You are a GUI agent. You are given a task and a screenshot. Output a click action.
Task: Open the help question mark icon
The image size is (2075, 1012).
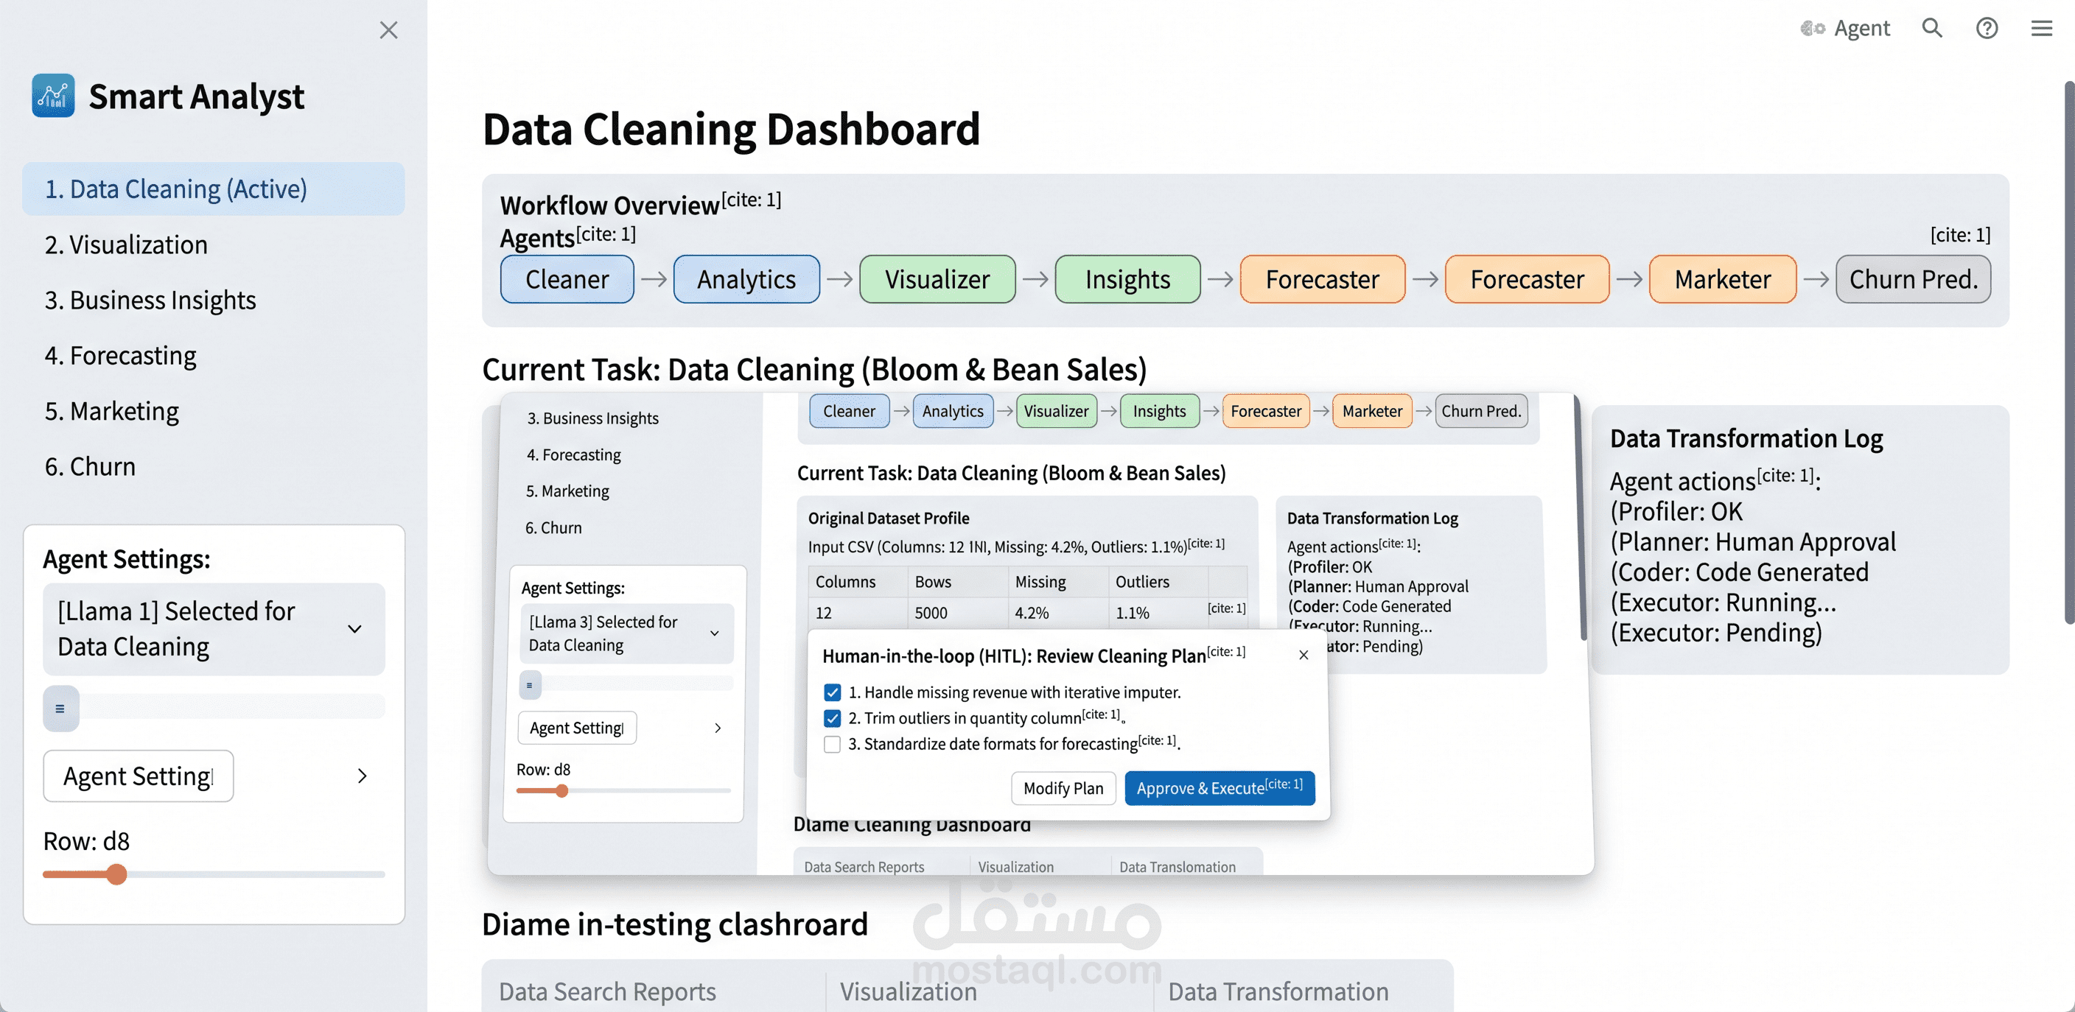tap(1987, 28)
